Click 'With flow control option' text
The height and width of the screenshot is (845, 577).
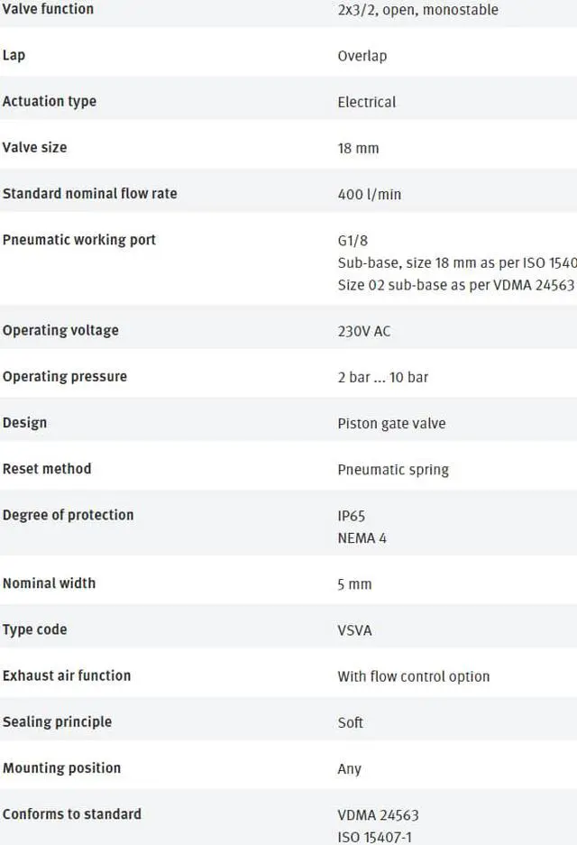(413, 676)
